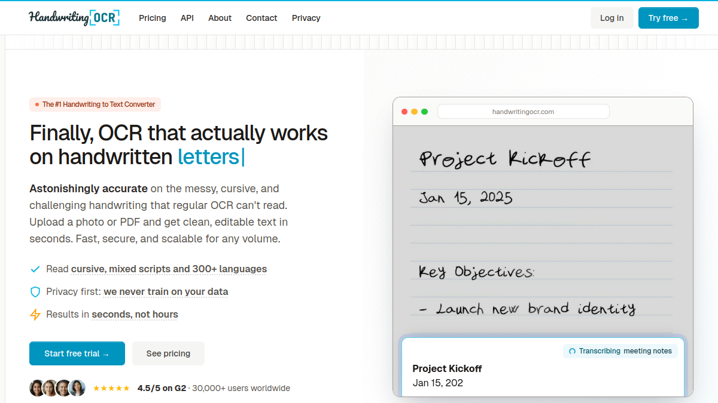Click the five-star rating icons
The width and height of the screenshot is (718, 403).
point(111,388)
